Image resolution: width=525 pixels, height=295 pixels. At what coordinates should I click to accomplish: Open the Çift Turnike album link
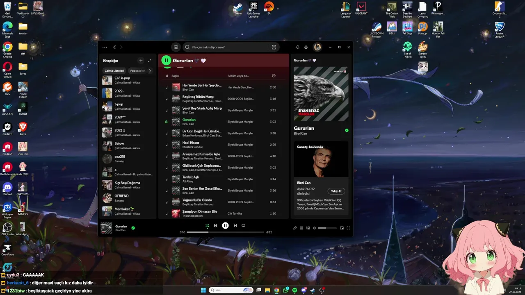tap(235, 213)
